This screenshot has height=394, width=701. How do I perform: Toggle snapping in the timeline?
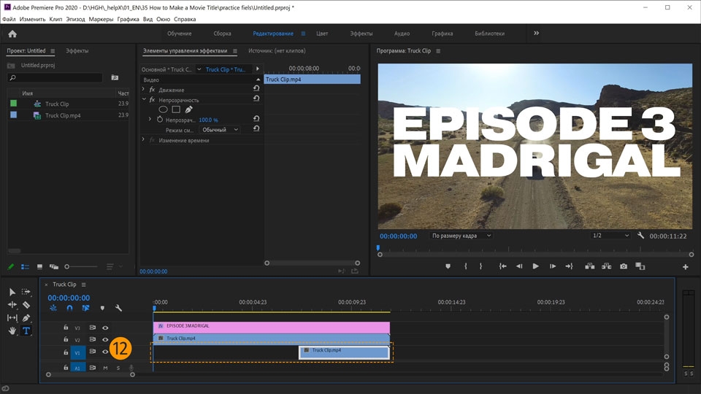coord(69,309)
